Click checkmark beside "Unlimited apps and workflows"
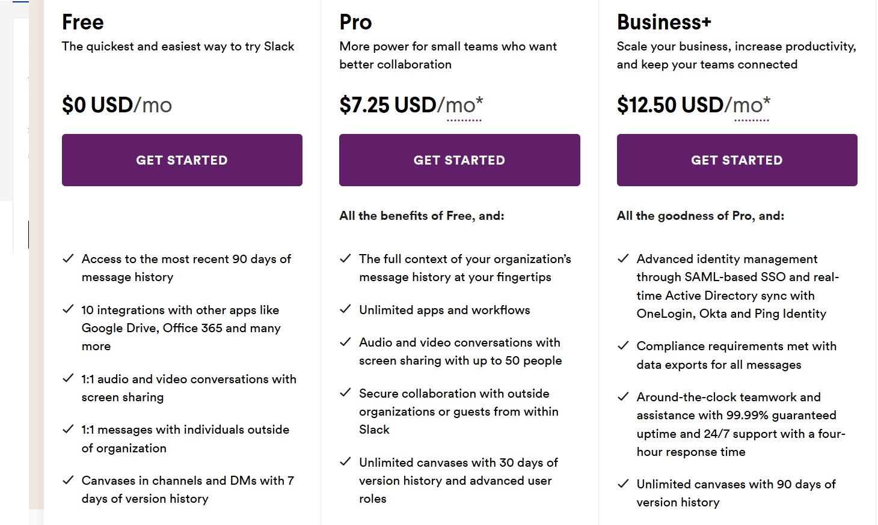The height and width of the screenshot is (525, 878). coord(345,309)
